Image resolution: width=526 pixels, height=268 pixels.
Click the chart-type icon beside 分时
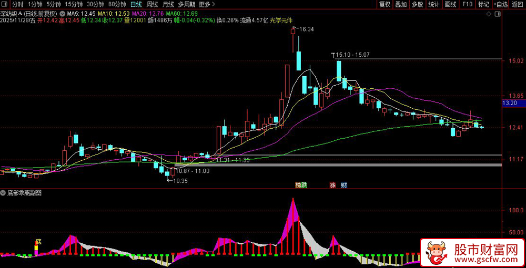(5, 4)
